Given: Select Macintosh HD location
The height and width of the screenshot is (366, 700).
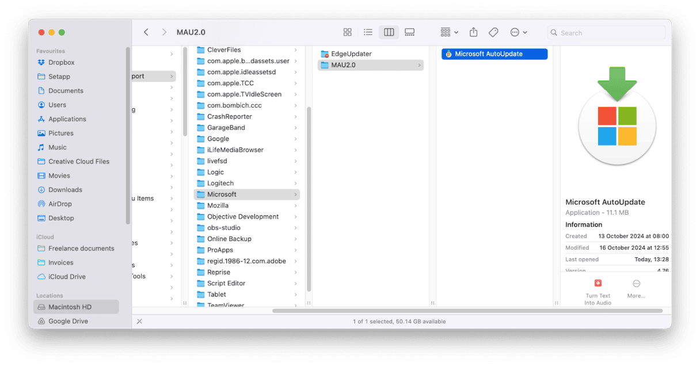Looking at the screenshot, I should click(x=76, y=307).
